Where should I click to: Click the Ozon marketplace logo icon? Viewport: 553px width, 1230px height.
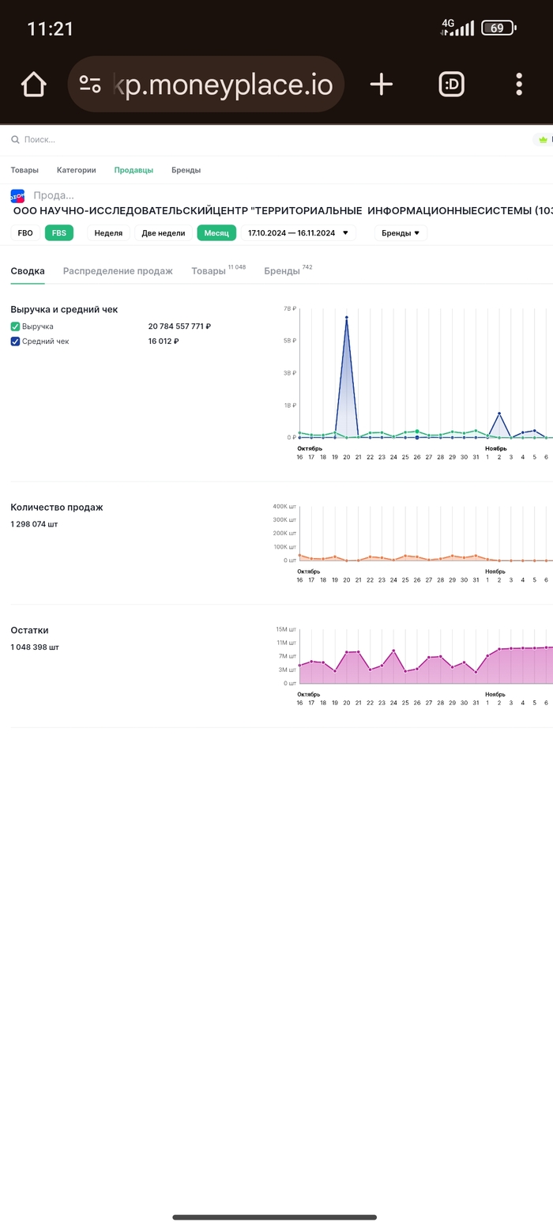point(17,196)
